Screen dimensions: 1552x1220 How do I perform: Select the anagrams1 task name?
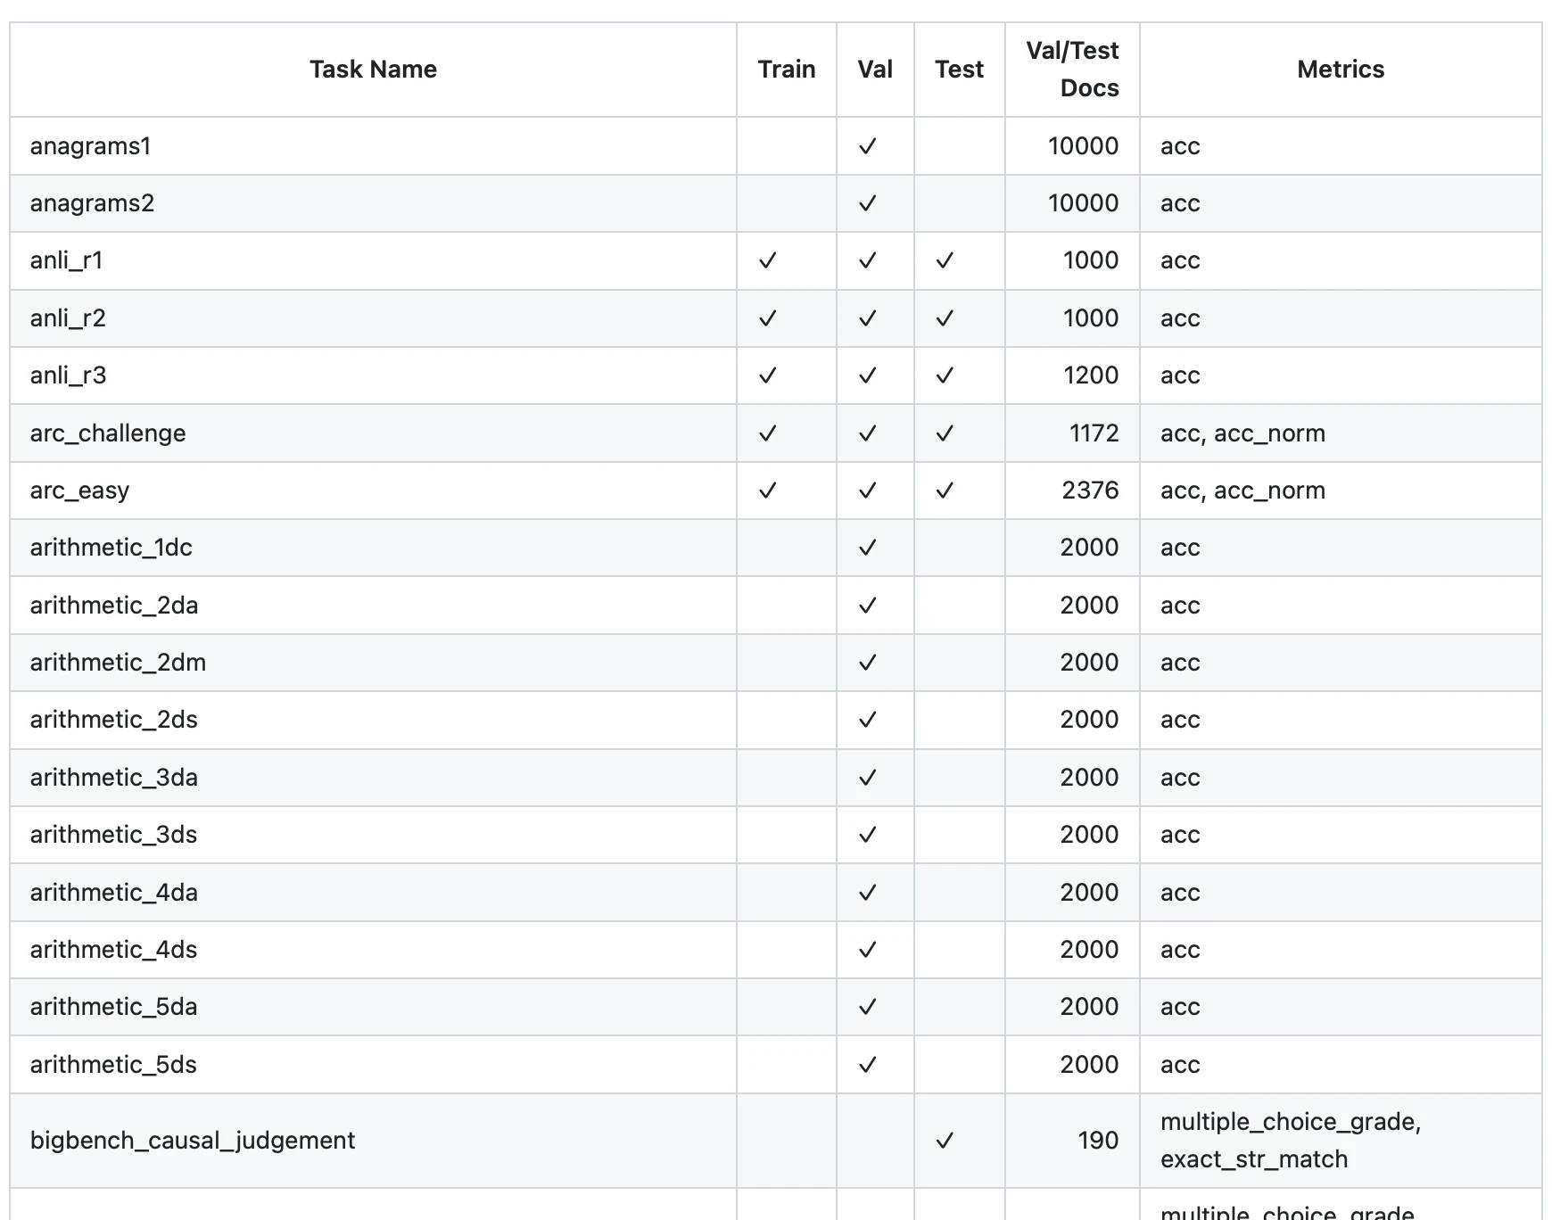pos(91,146)
